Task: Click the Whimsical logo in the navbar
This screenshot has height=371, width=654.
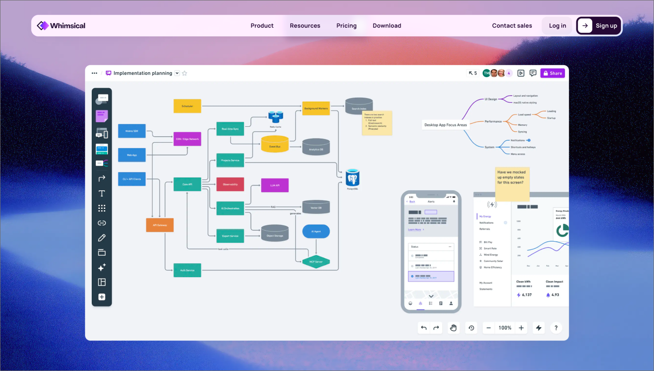Action: 61,25
